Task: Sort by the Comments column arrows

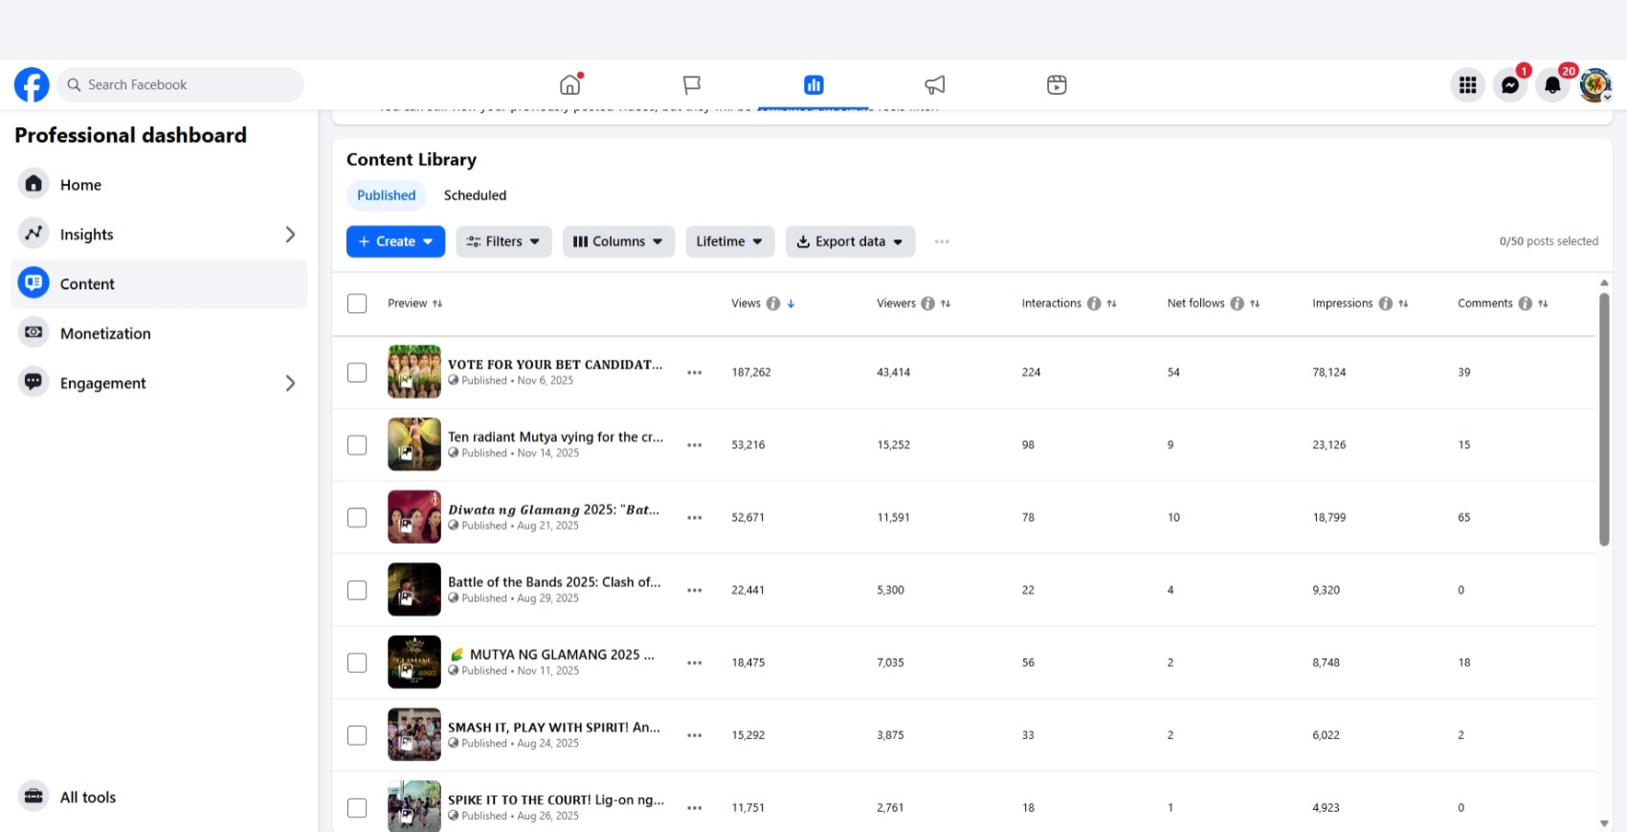Action: (1543, 304)
